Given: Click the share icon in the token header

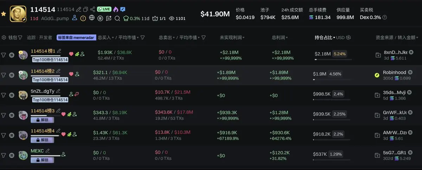Looking at the screenshot, I should tap(92, 9).
